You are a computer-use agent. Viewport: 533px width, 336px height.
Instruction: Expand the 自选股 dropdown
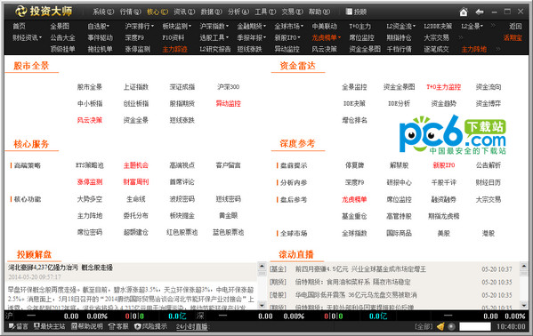108,26
